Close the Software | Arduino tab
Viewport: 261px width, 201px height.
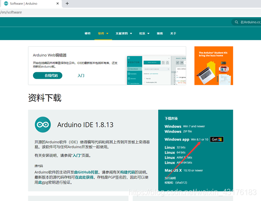(x=57, y=3)
